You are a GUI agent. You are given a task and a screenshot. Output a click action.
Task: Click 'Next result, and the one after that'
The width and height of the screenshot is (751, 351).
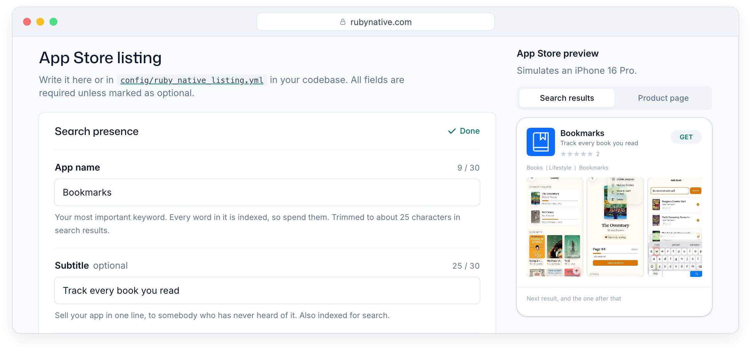coord(574,299)
